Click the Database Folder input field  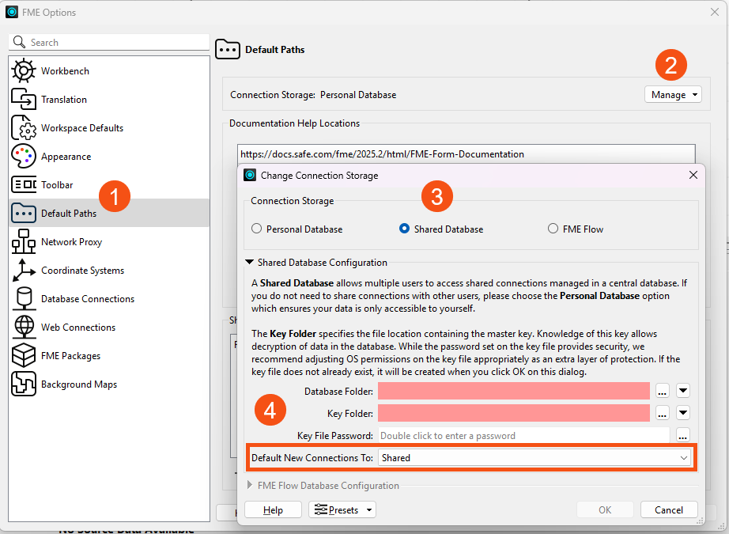click(x=514, y=391)
